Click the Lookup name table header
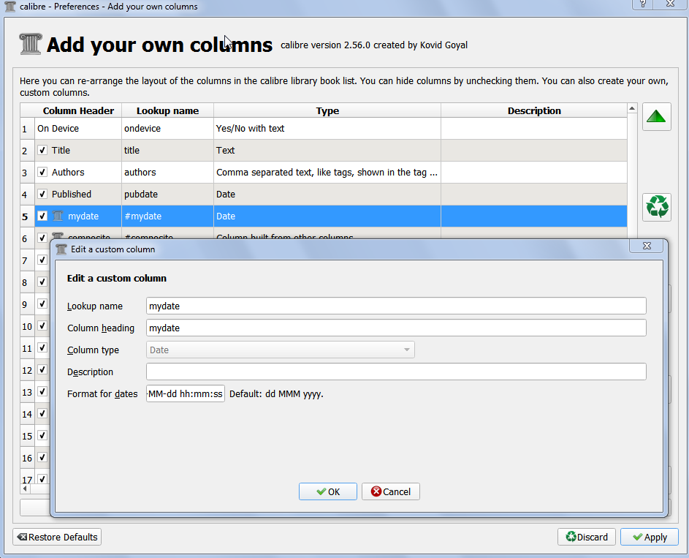689x558 pixels. click(168, 110)
